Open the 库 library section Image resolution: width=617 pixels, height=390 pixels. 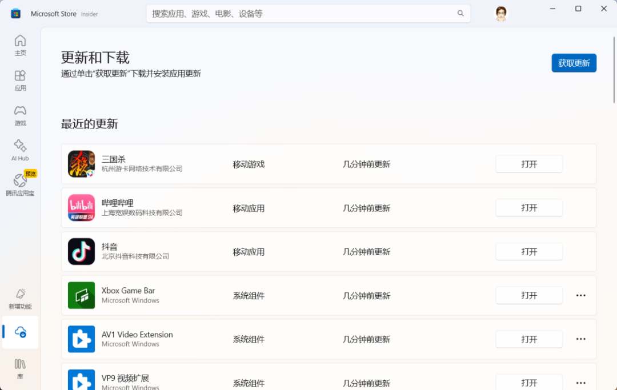coord(20,369)
